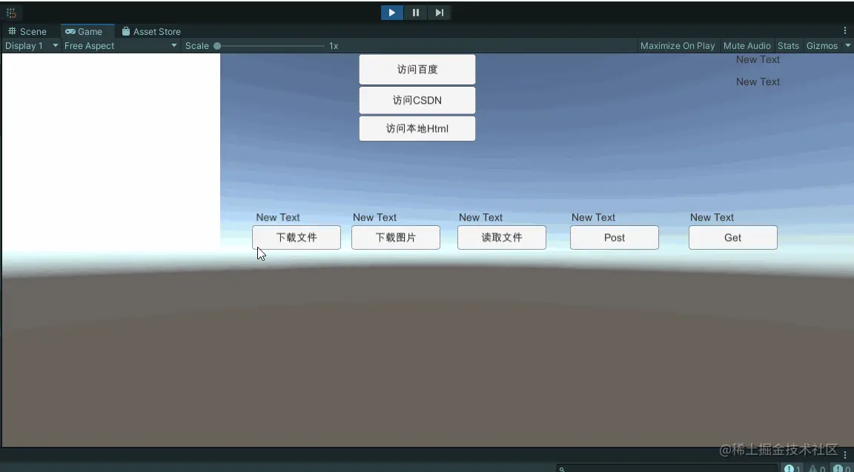
Task: Click the Pause button in the toolbar
Action: coord(415,13)
